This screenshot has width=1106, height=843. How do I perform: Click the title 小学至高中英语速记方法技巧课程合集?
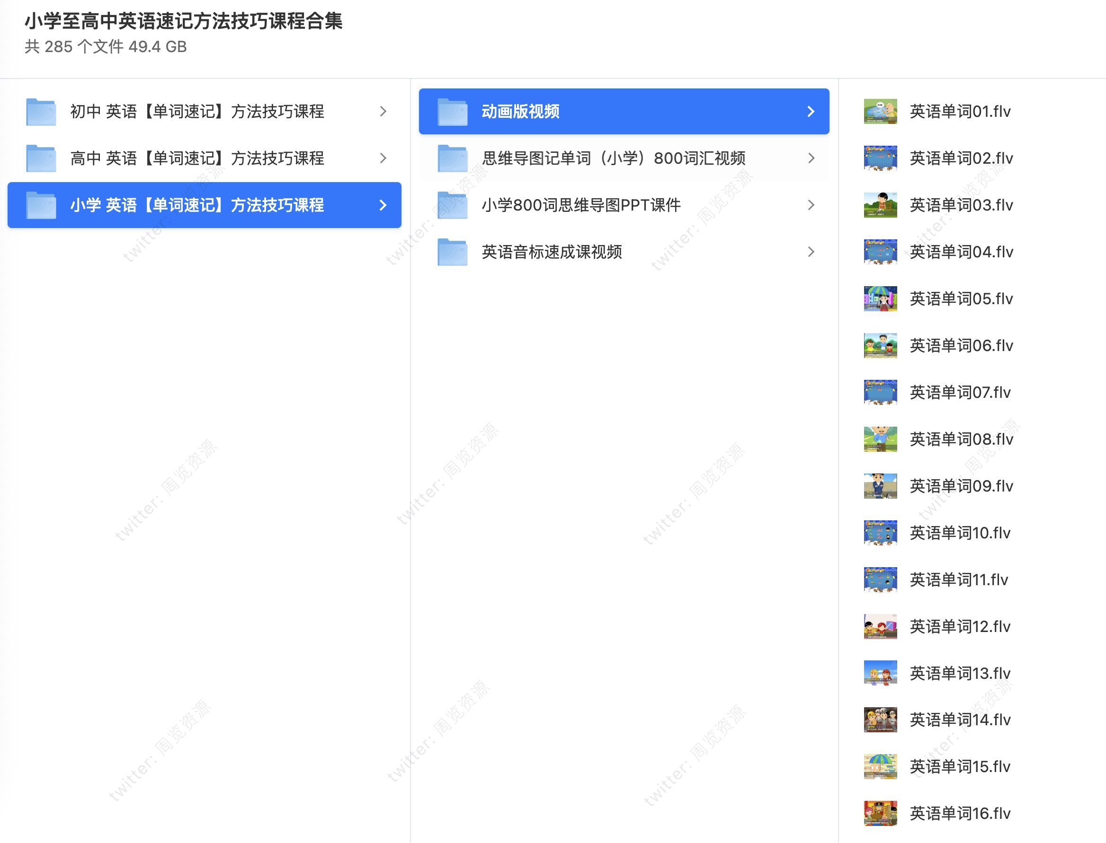click(183, 21)
